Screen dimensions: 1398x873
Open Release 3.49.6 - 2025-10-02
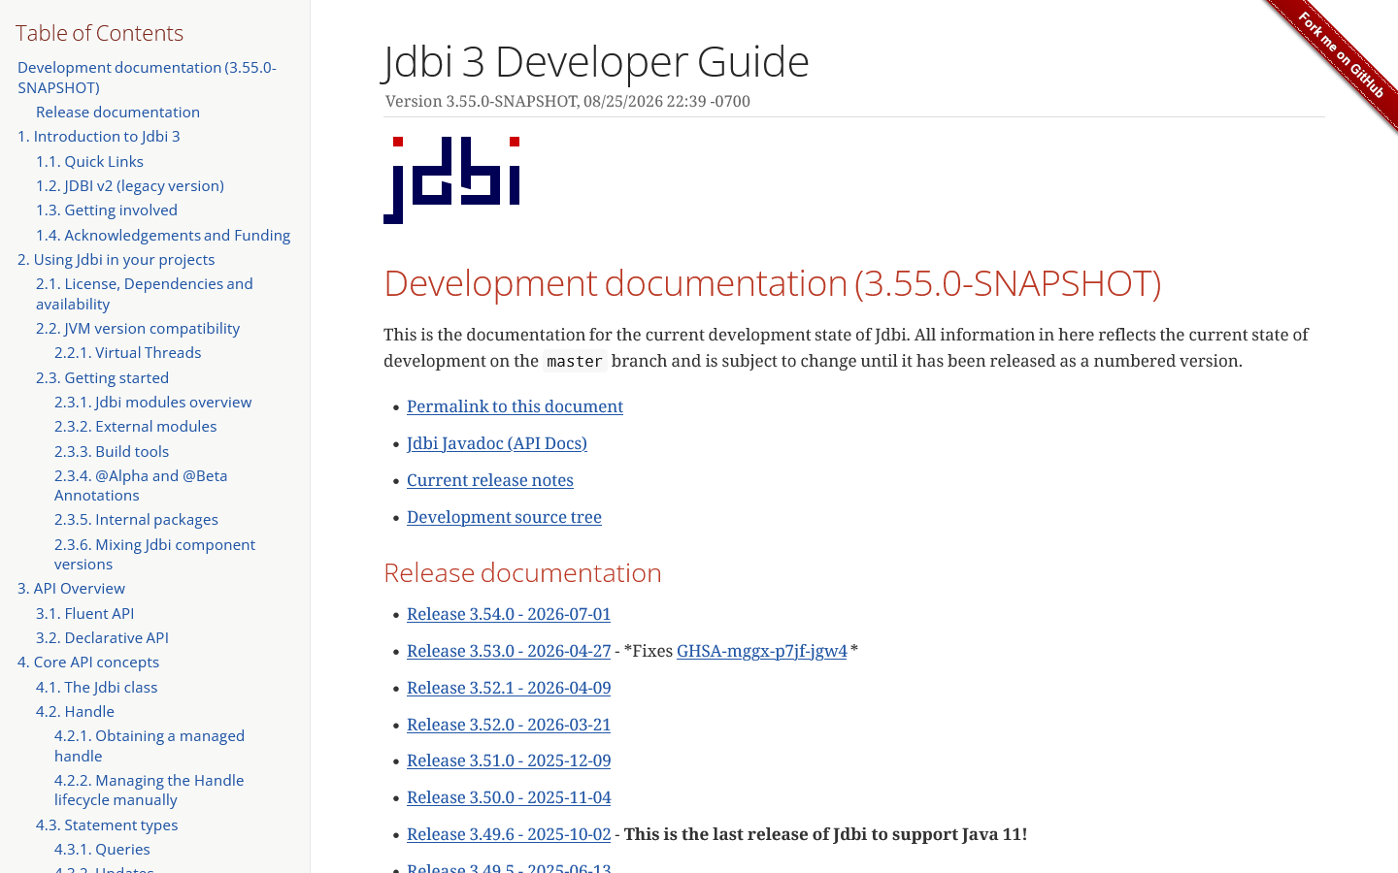pos(509,834)
